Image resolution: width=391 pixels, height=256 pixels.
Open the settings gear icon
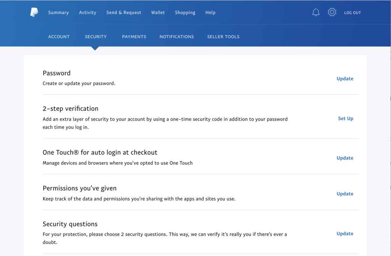(x=332, y=13)
